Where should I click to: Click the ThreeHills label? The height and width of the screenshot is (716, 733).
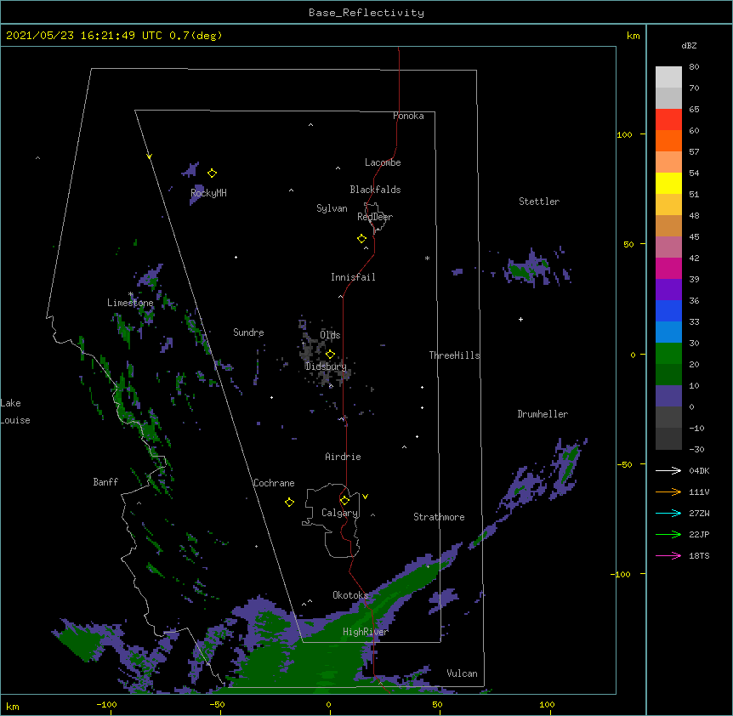[x=454, y=355]
